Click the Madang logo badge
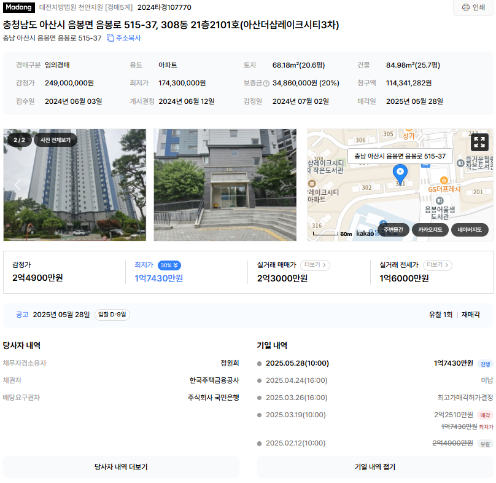The width and height of the screenshot is (496, 483). (x=18, y=7)
